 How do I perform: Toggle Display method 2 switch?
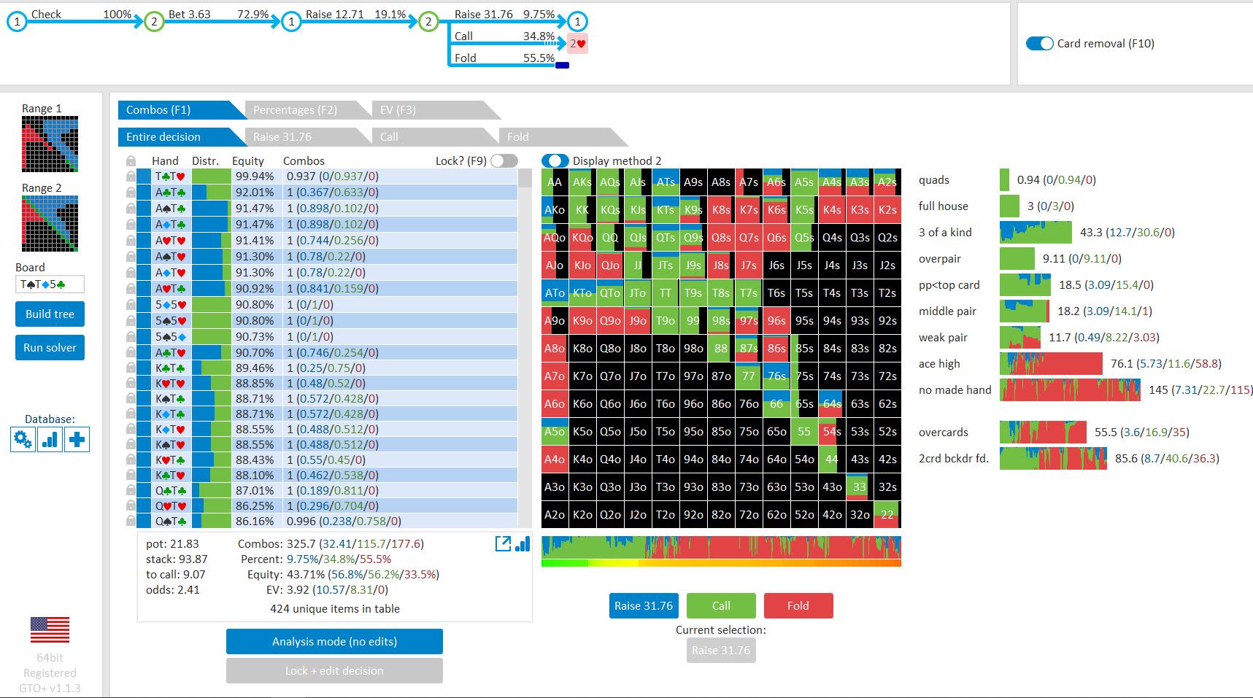(x=555, y=160)
